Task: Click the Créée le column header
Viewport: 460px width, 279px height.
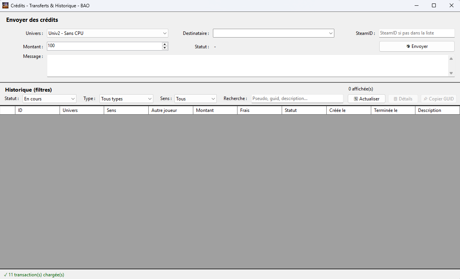Action: click(348, 110)
